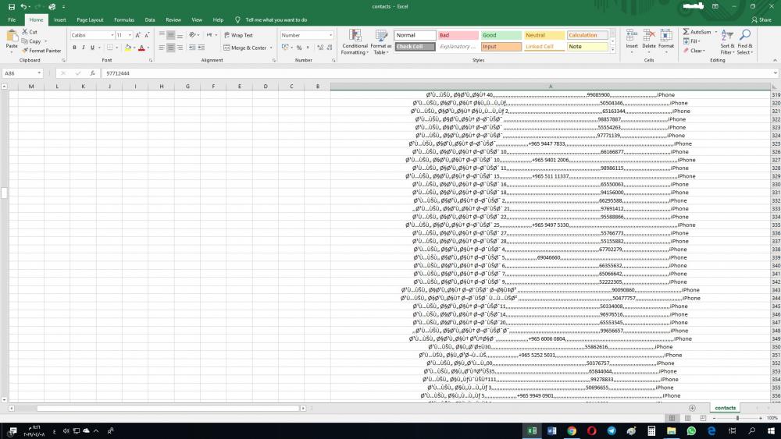Viewport: 781px width, 439px height.
Task: Open Telegram from the taskbar
Action: pos(612,430)
